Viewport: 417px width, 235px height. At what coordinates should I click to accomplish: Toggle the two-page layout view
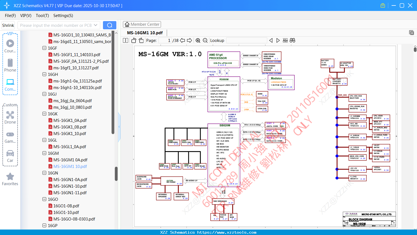126,40
